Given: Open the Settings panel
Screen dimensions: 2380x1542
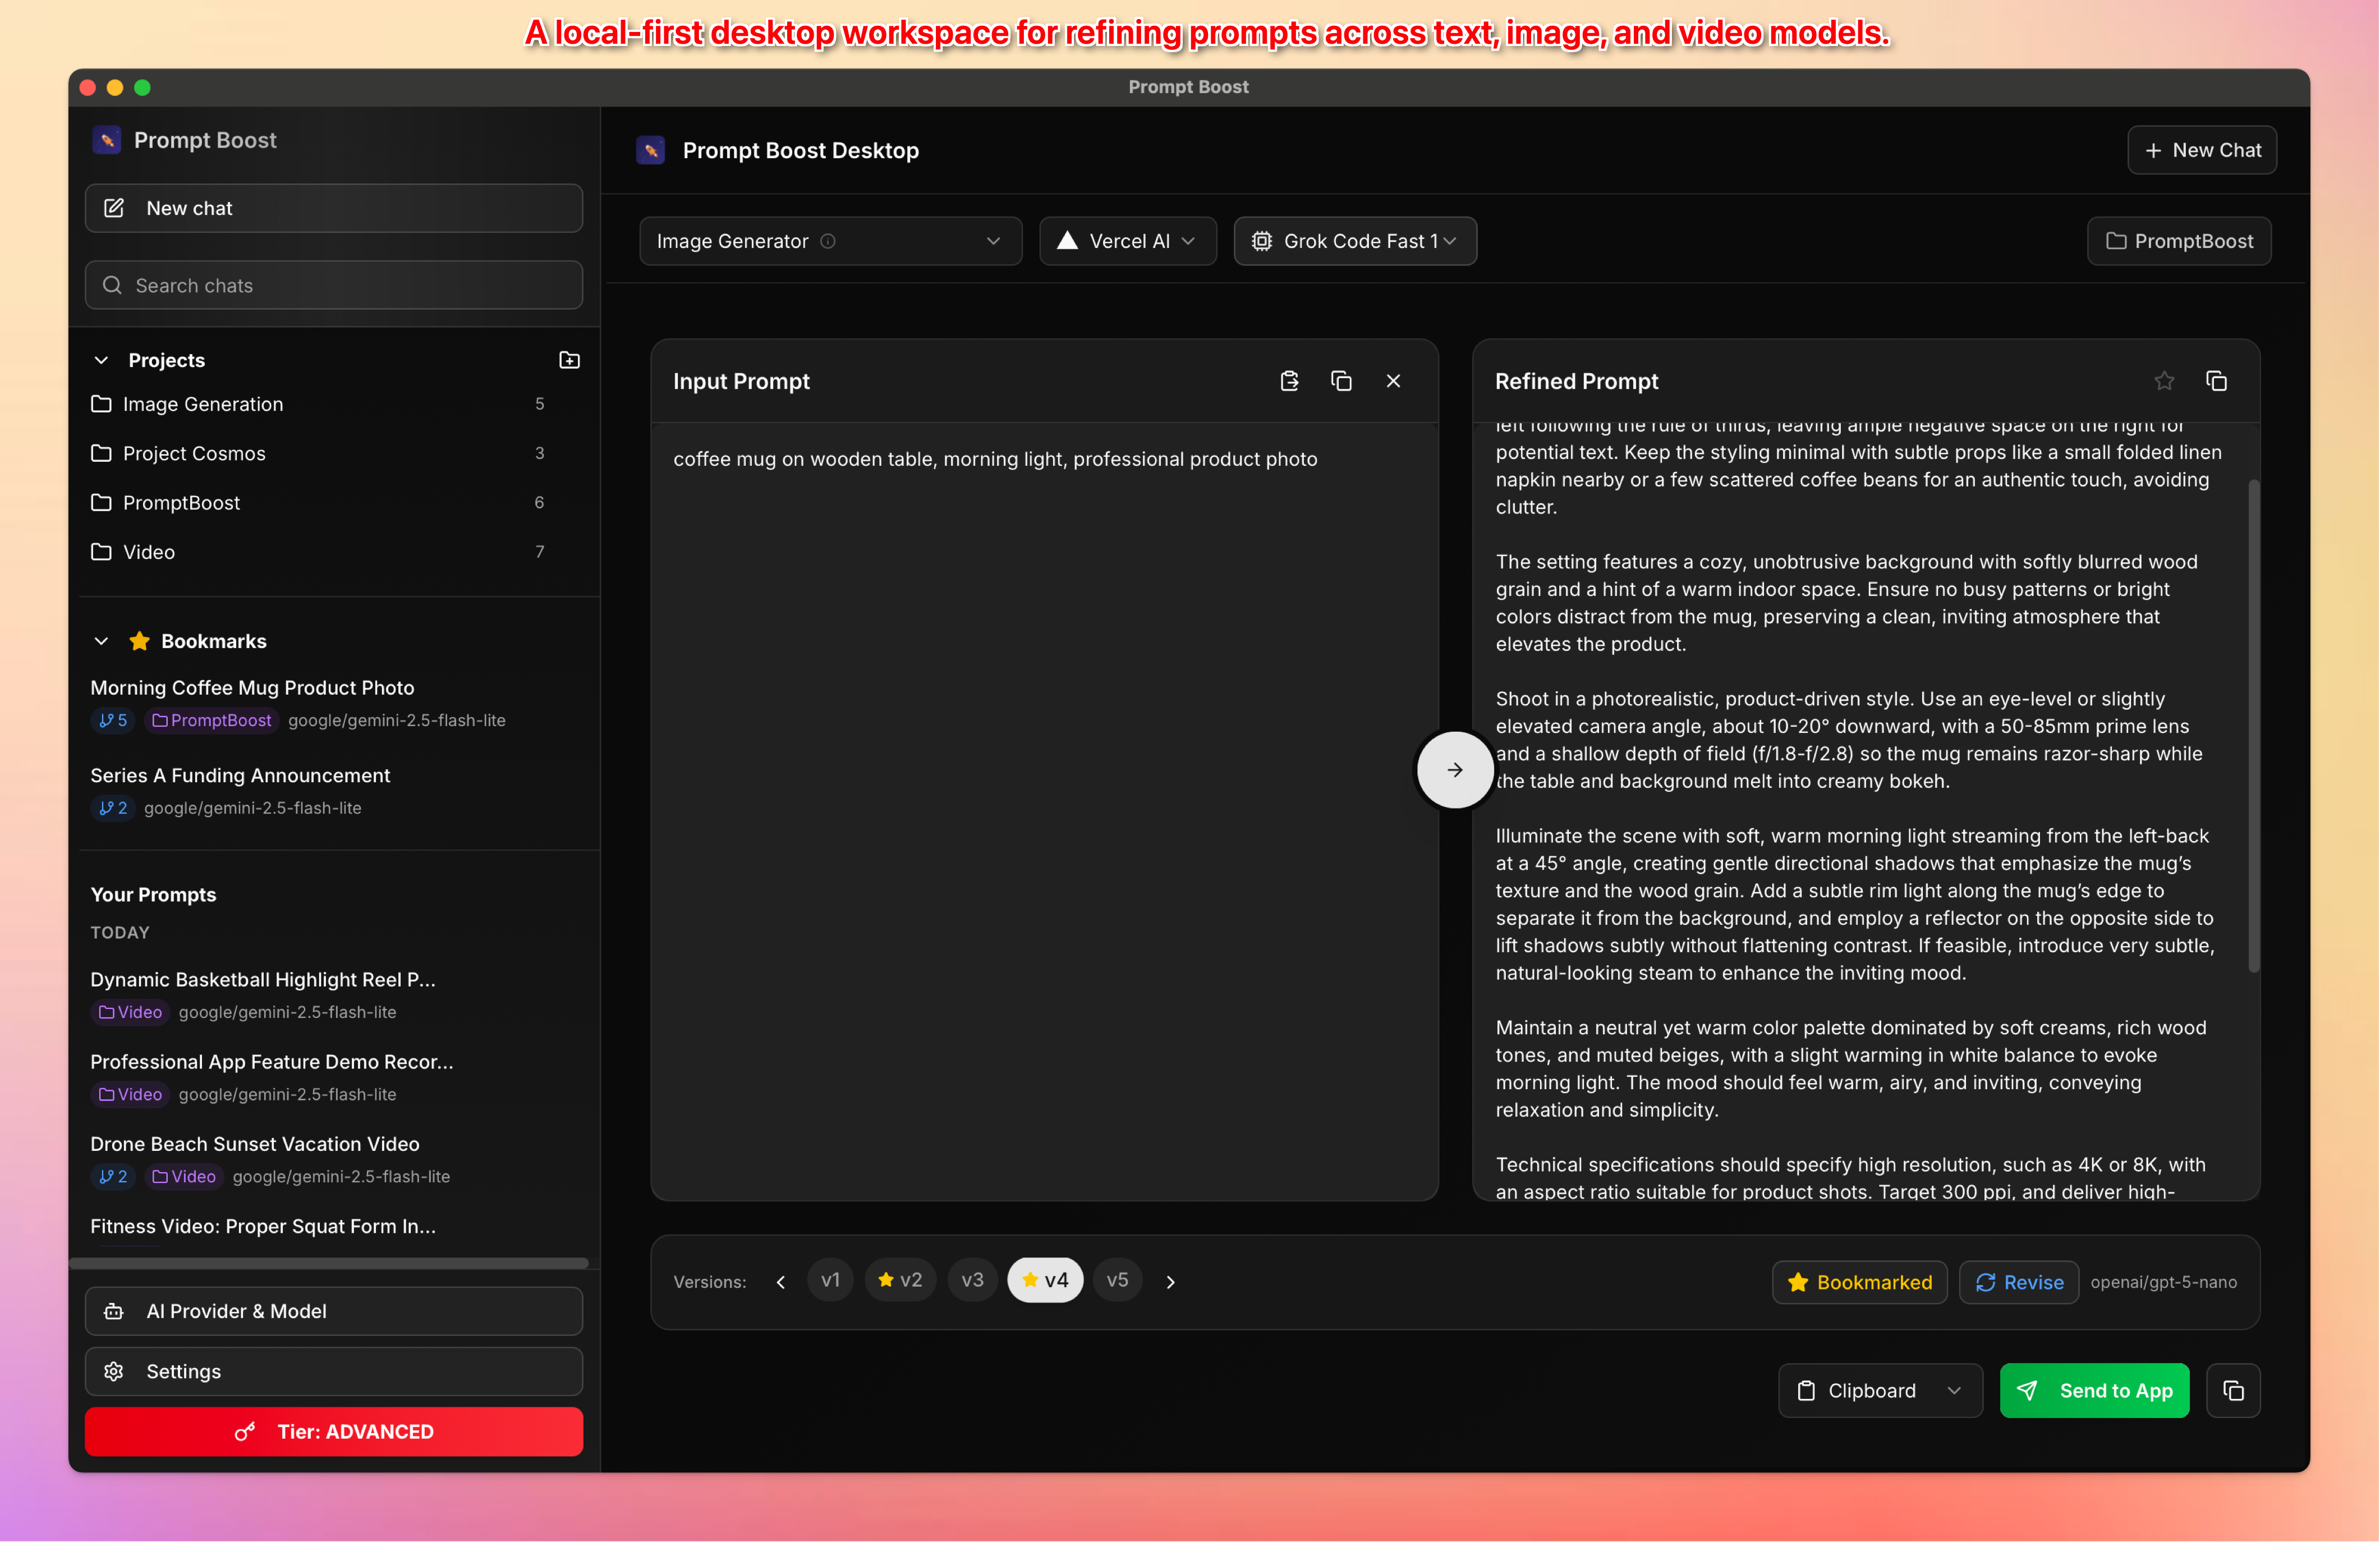Looking at the screenshot, I should pyautogui.click(x=333, y=1371).
